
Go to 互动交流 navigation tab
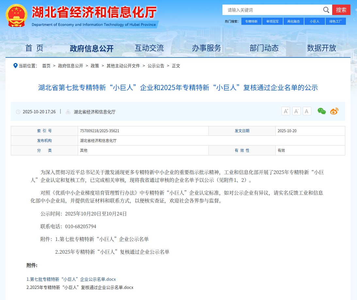pyautogui.click(x=149, y=48)
